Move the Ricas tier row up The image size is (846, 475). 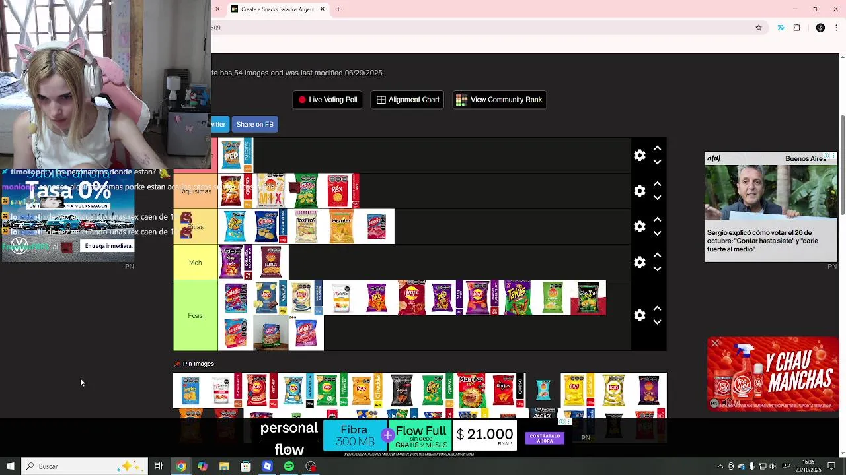point(657,220)
